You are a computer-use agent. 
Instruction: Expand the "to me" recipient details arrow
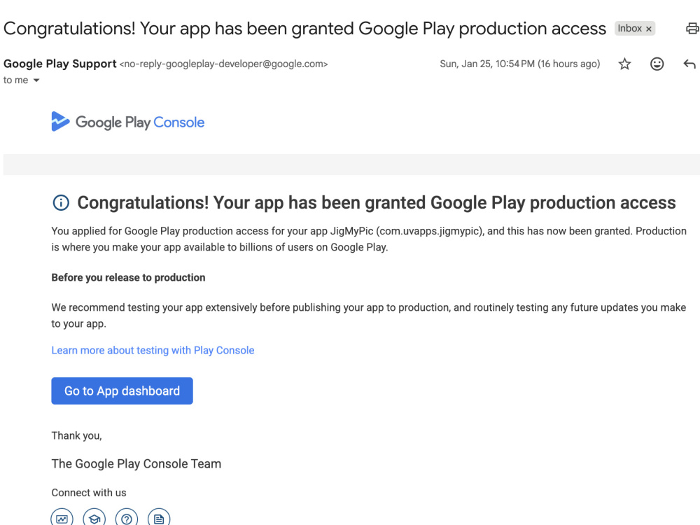(36, 80)
